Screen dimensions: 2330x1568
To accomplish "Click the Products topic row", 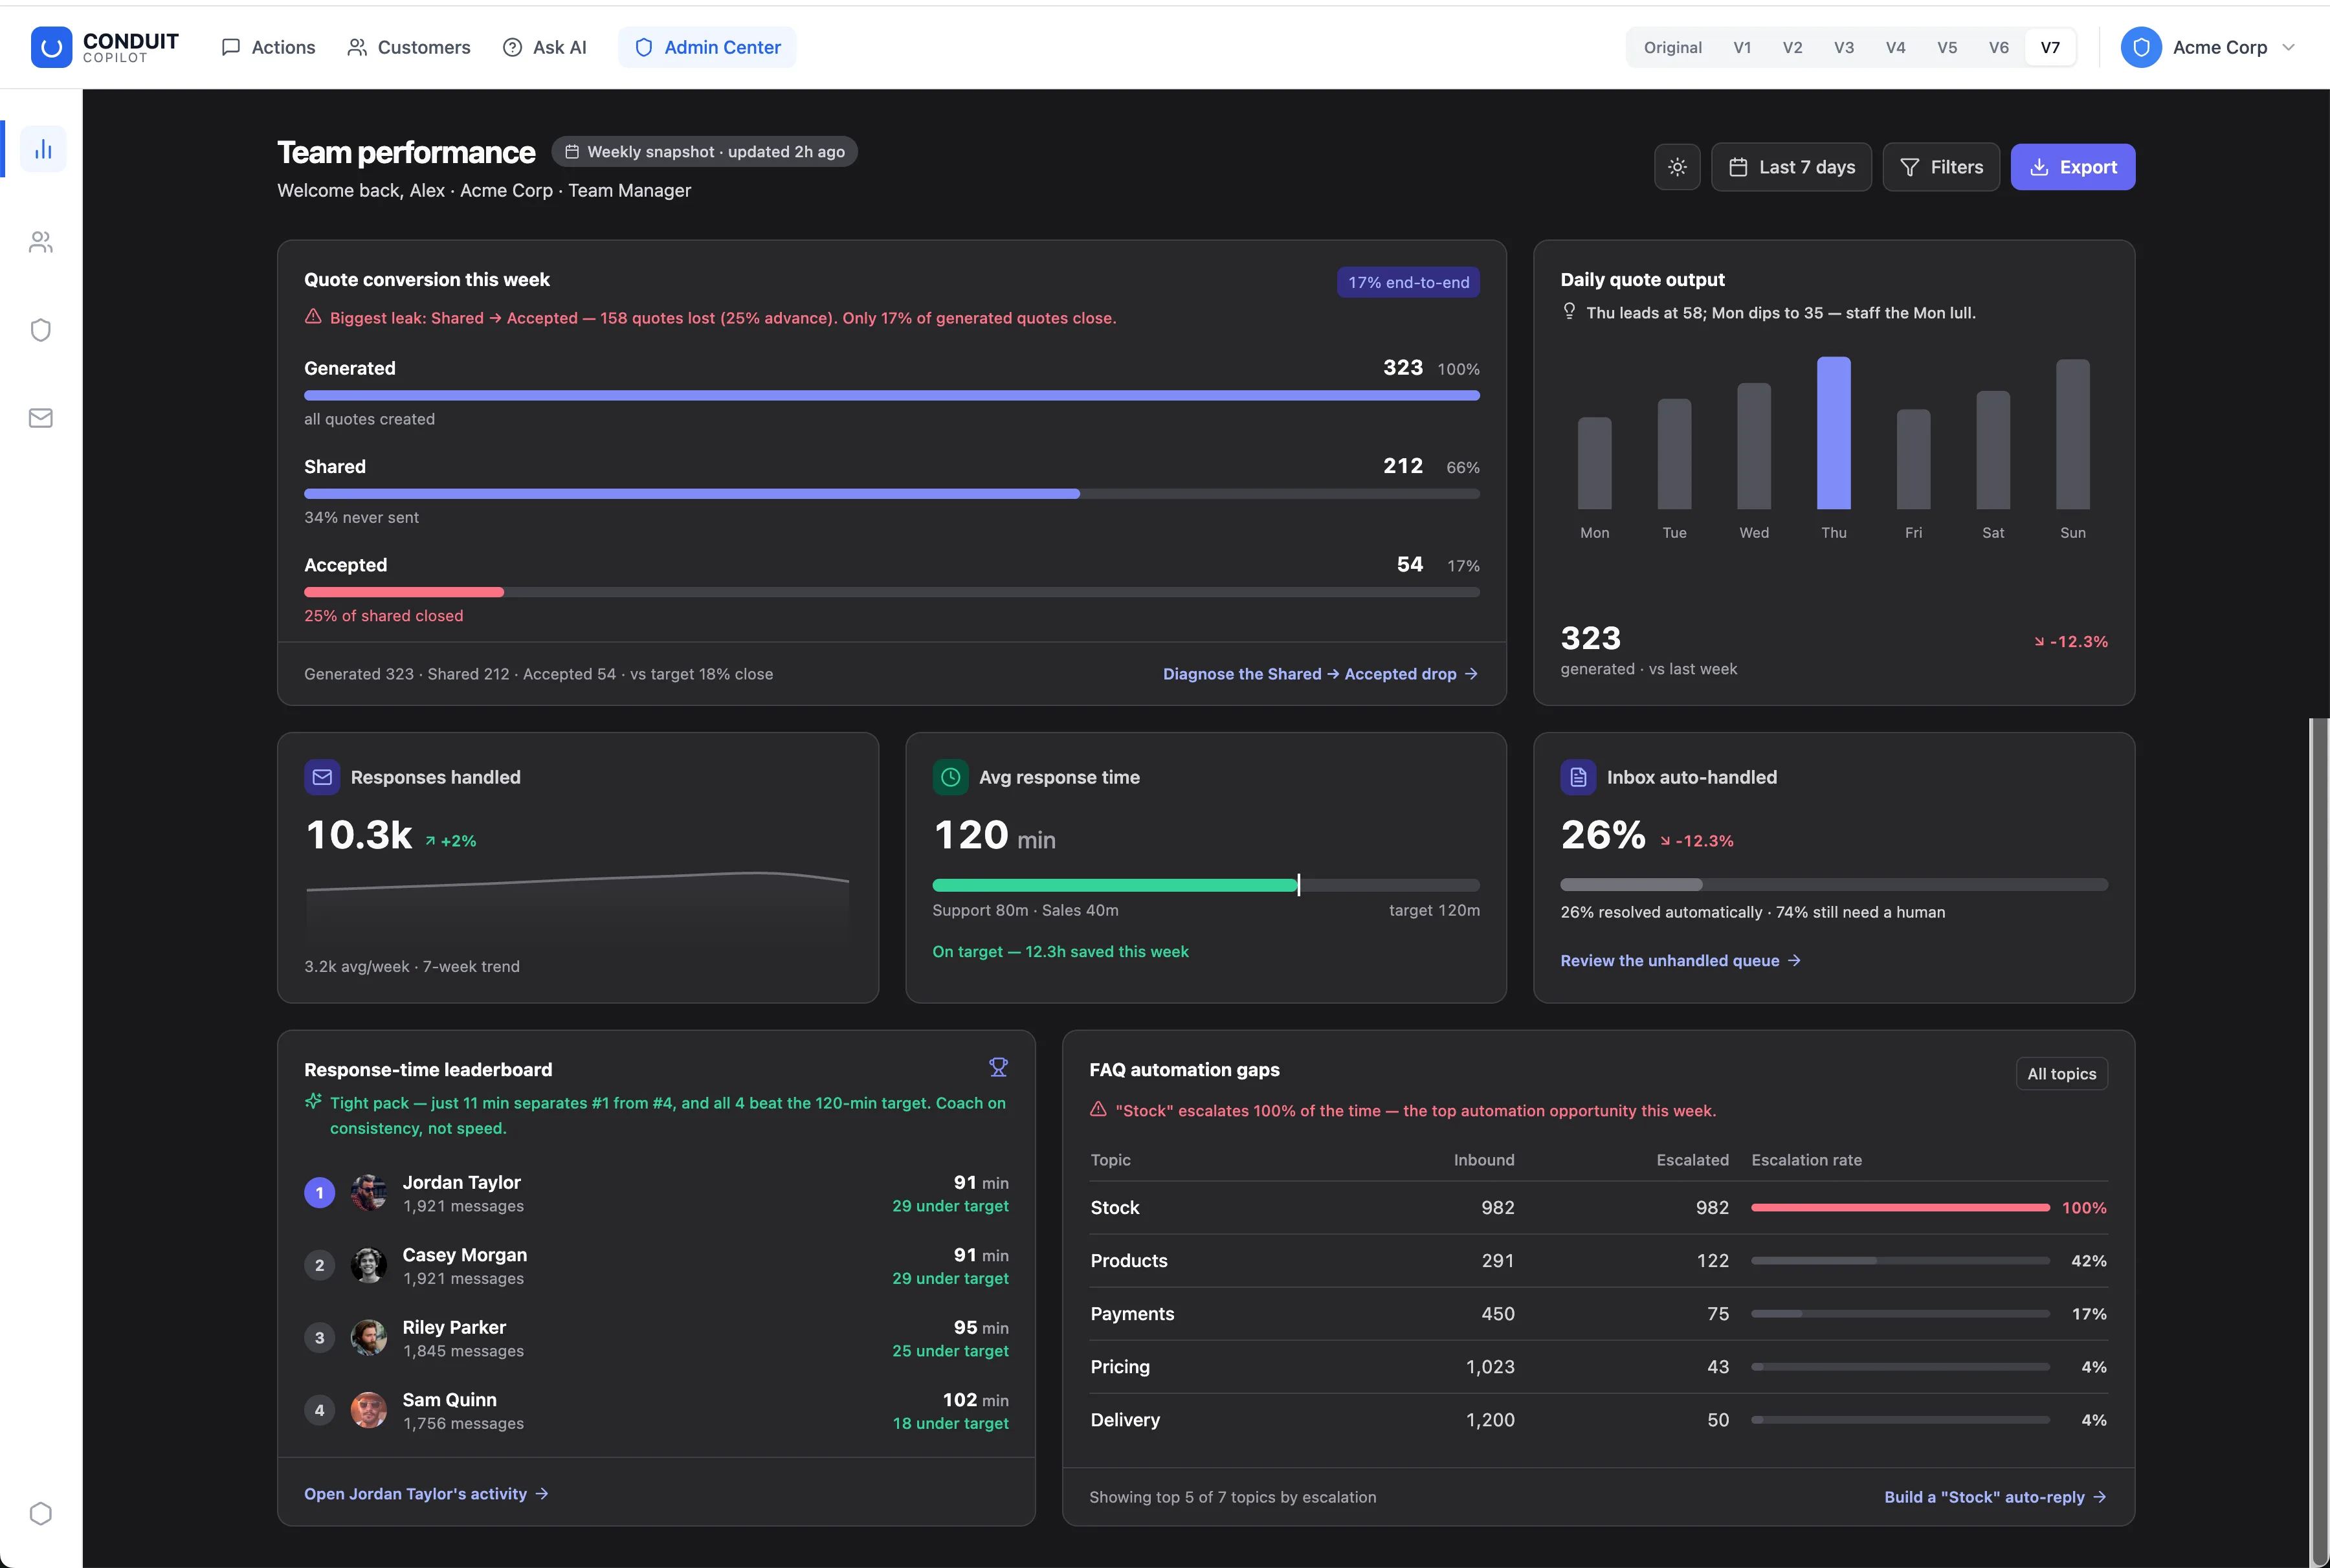I will [x=1598, y=1261].
